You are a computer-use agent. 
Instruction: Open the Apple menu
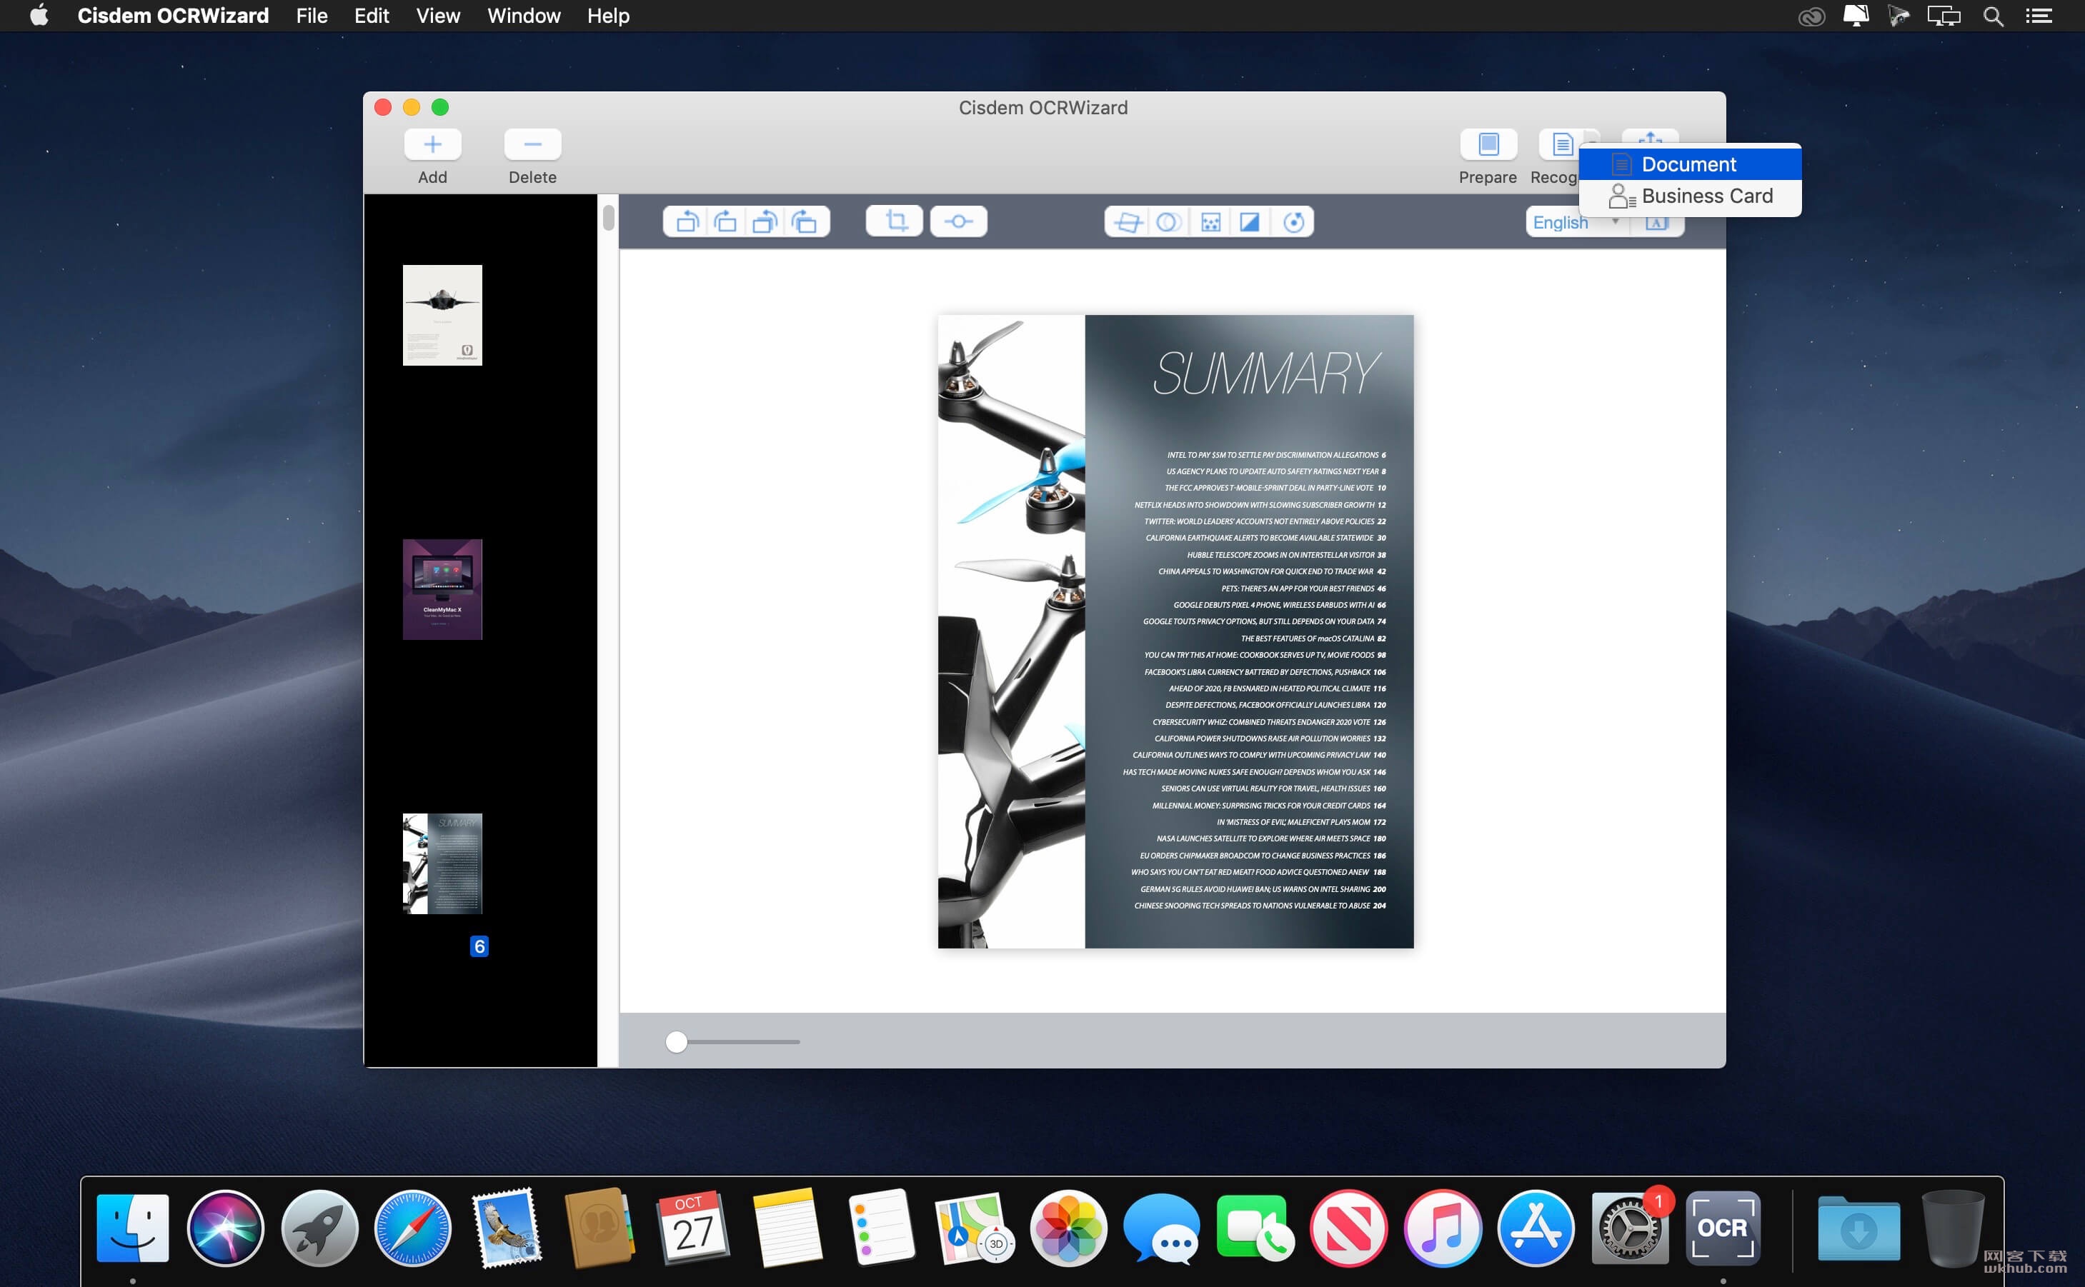tap(39, 16)
